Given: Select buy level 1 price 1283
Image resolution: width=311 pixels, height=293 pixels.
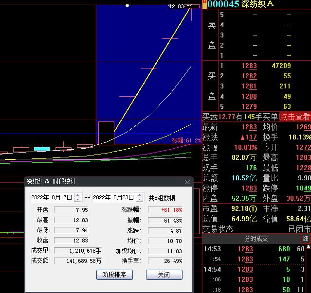Looking at the screenshot, I should click(249, 66).
